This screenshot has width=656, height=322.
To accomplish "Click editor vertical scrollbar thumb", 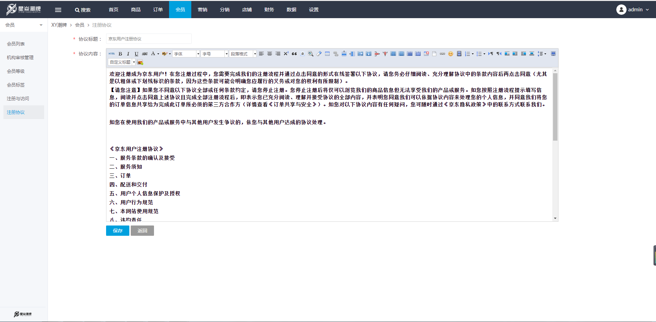I will coord(555,107).
